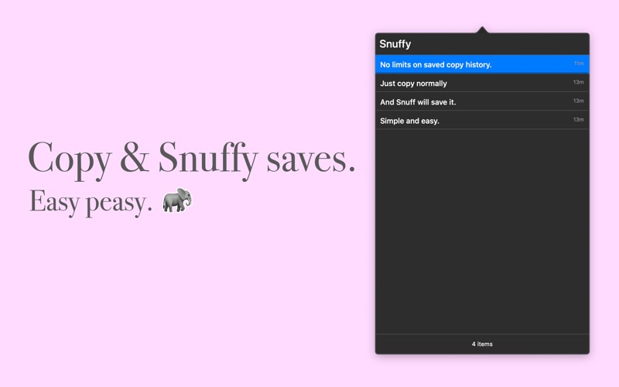The width and height of the screenshot is (619, 387).
Task: Click the 13m timestamp beside 'Just copy normally'
Action: coord(578,82)
